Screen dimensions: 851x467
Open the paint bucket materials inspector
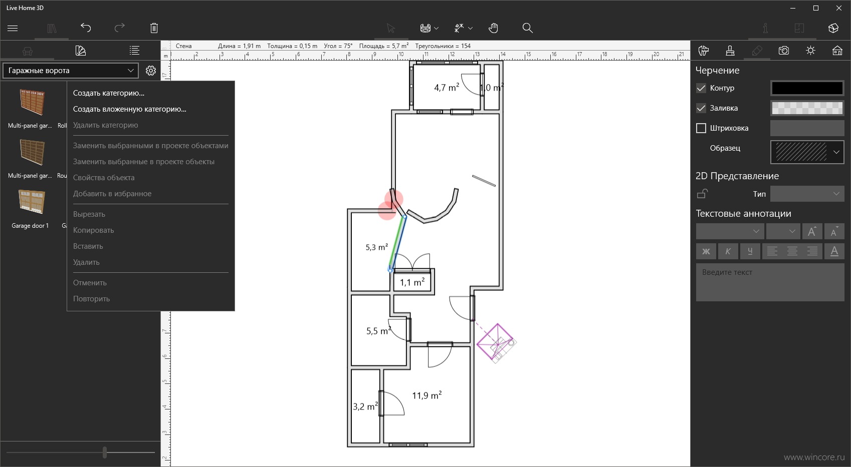coord(704,51)
